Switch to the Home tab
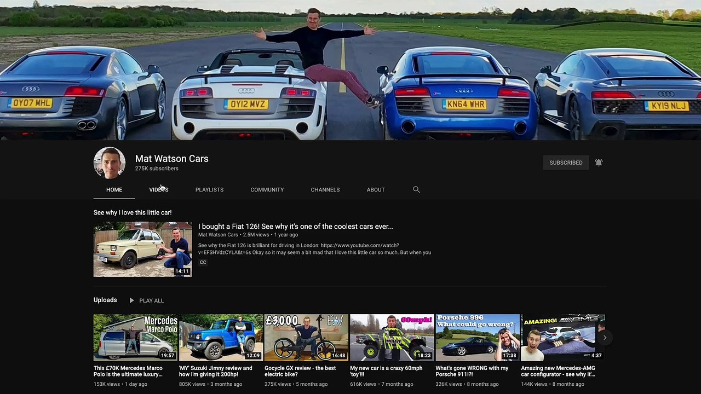The width and height of the screenshot is (701, 394). coord(114,189)
